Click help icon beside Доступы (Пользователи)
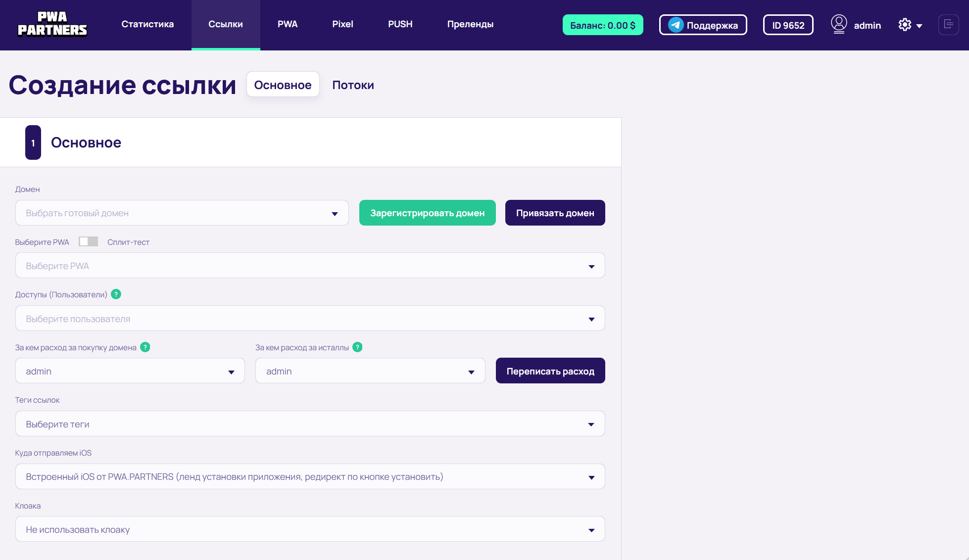 [116, 294]
